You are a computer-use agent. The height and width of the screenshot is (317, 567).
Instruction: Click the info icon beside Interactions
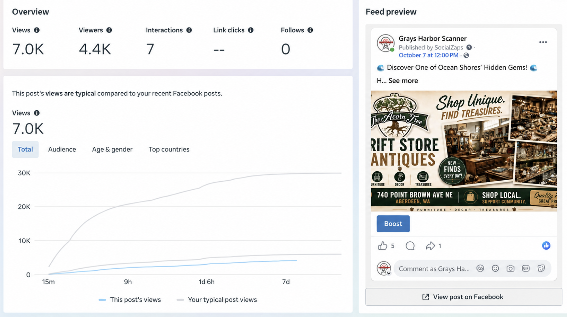pos(189,30)
